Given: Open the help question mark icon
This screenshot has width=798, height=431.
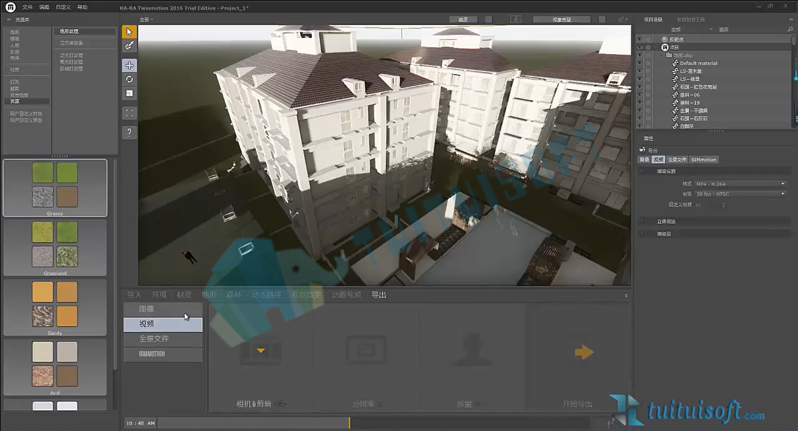Looking at the screenshot, I should tap(129, 132).
